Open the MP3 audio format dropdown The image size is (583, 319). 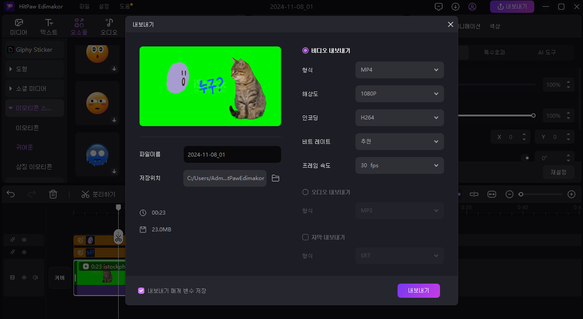399,211
